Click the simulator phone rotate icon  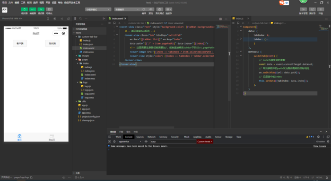click(x=48, y=18)
